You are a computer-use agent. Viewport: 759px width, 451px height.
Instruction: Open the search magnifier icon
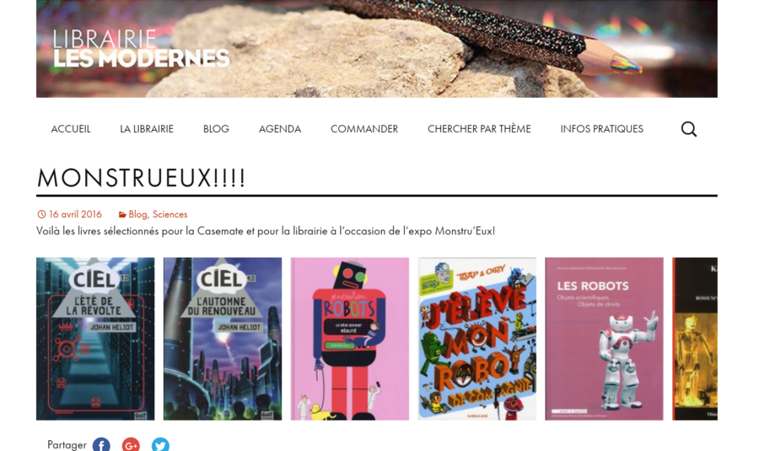pos(688,129)
